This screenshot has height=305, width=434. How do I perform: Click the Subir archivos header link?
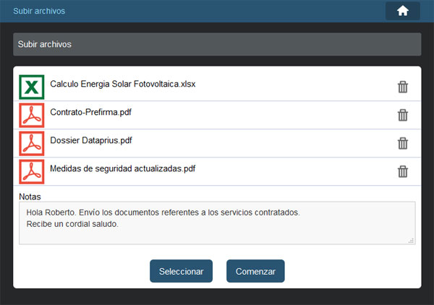(x=39, y=11)
